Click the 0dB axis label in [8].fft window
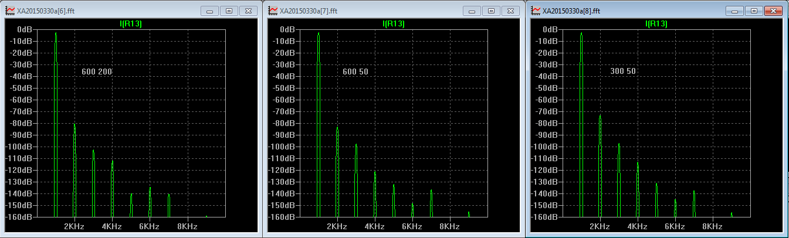789x238 pixels. tap(551, 29)
